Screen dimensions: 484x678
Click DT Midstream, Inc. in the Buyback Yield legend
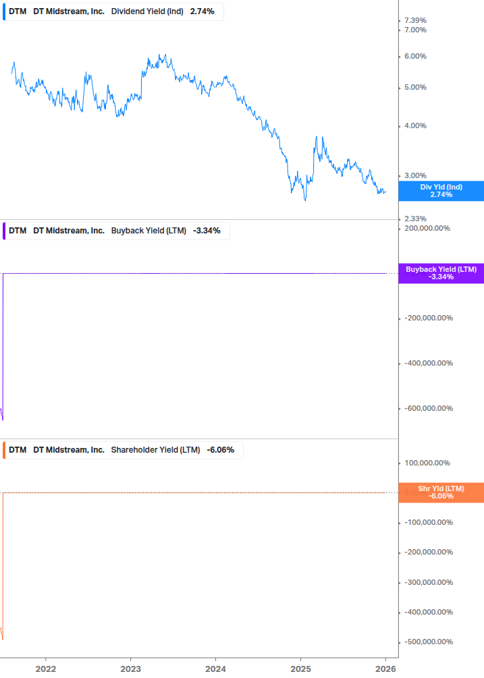[69, 231]
